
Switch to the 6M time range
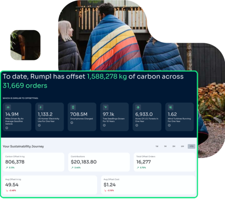click(x=182, y=146)
